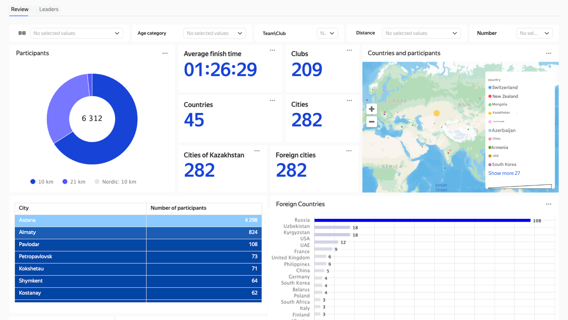Screen dimensions: 568x320
Task: Open Average finish time widget menu
Action: click(x=272, y=50)
